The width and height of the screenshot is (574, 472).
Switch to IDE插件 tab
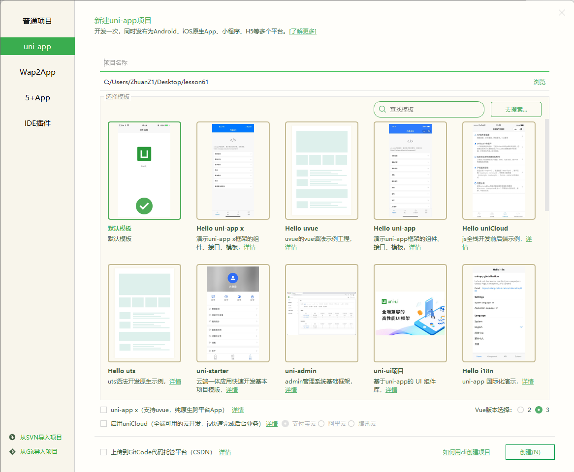pyautogui.click(x=37, y=123)
